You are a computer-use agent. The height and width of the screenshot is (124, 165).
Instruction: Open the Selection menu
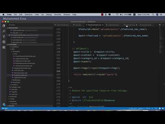[x=29, y=14]
